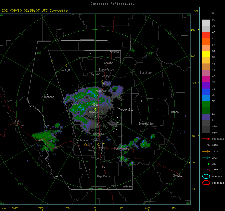Click the Composite_Reflectivity title
The width and height of the screenshot is (225, 211).
[112, 4]
